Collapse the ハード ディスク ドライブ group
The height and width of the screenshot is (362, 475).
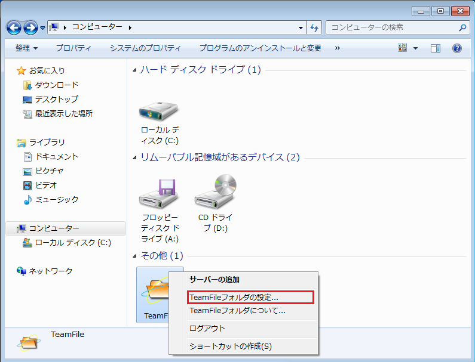134,70
